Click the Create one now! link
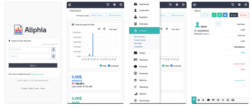Screen dimensions: 252x108 click(37, 74)
